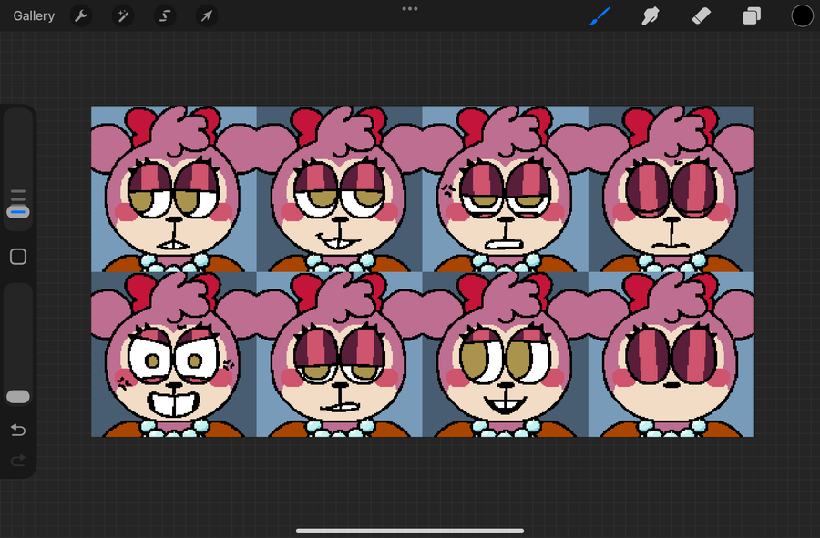The image size is (820, 538).
Task: Click the closed-eyes face in the top-right canvas cell
Action: (671, 189)
